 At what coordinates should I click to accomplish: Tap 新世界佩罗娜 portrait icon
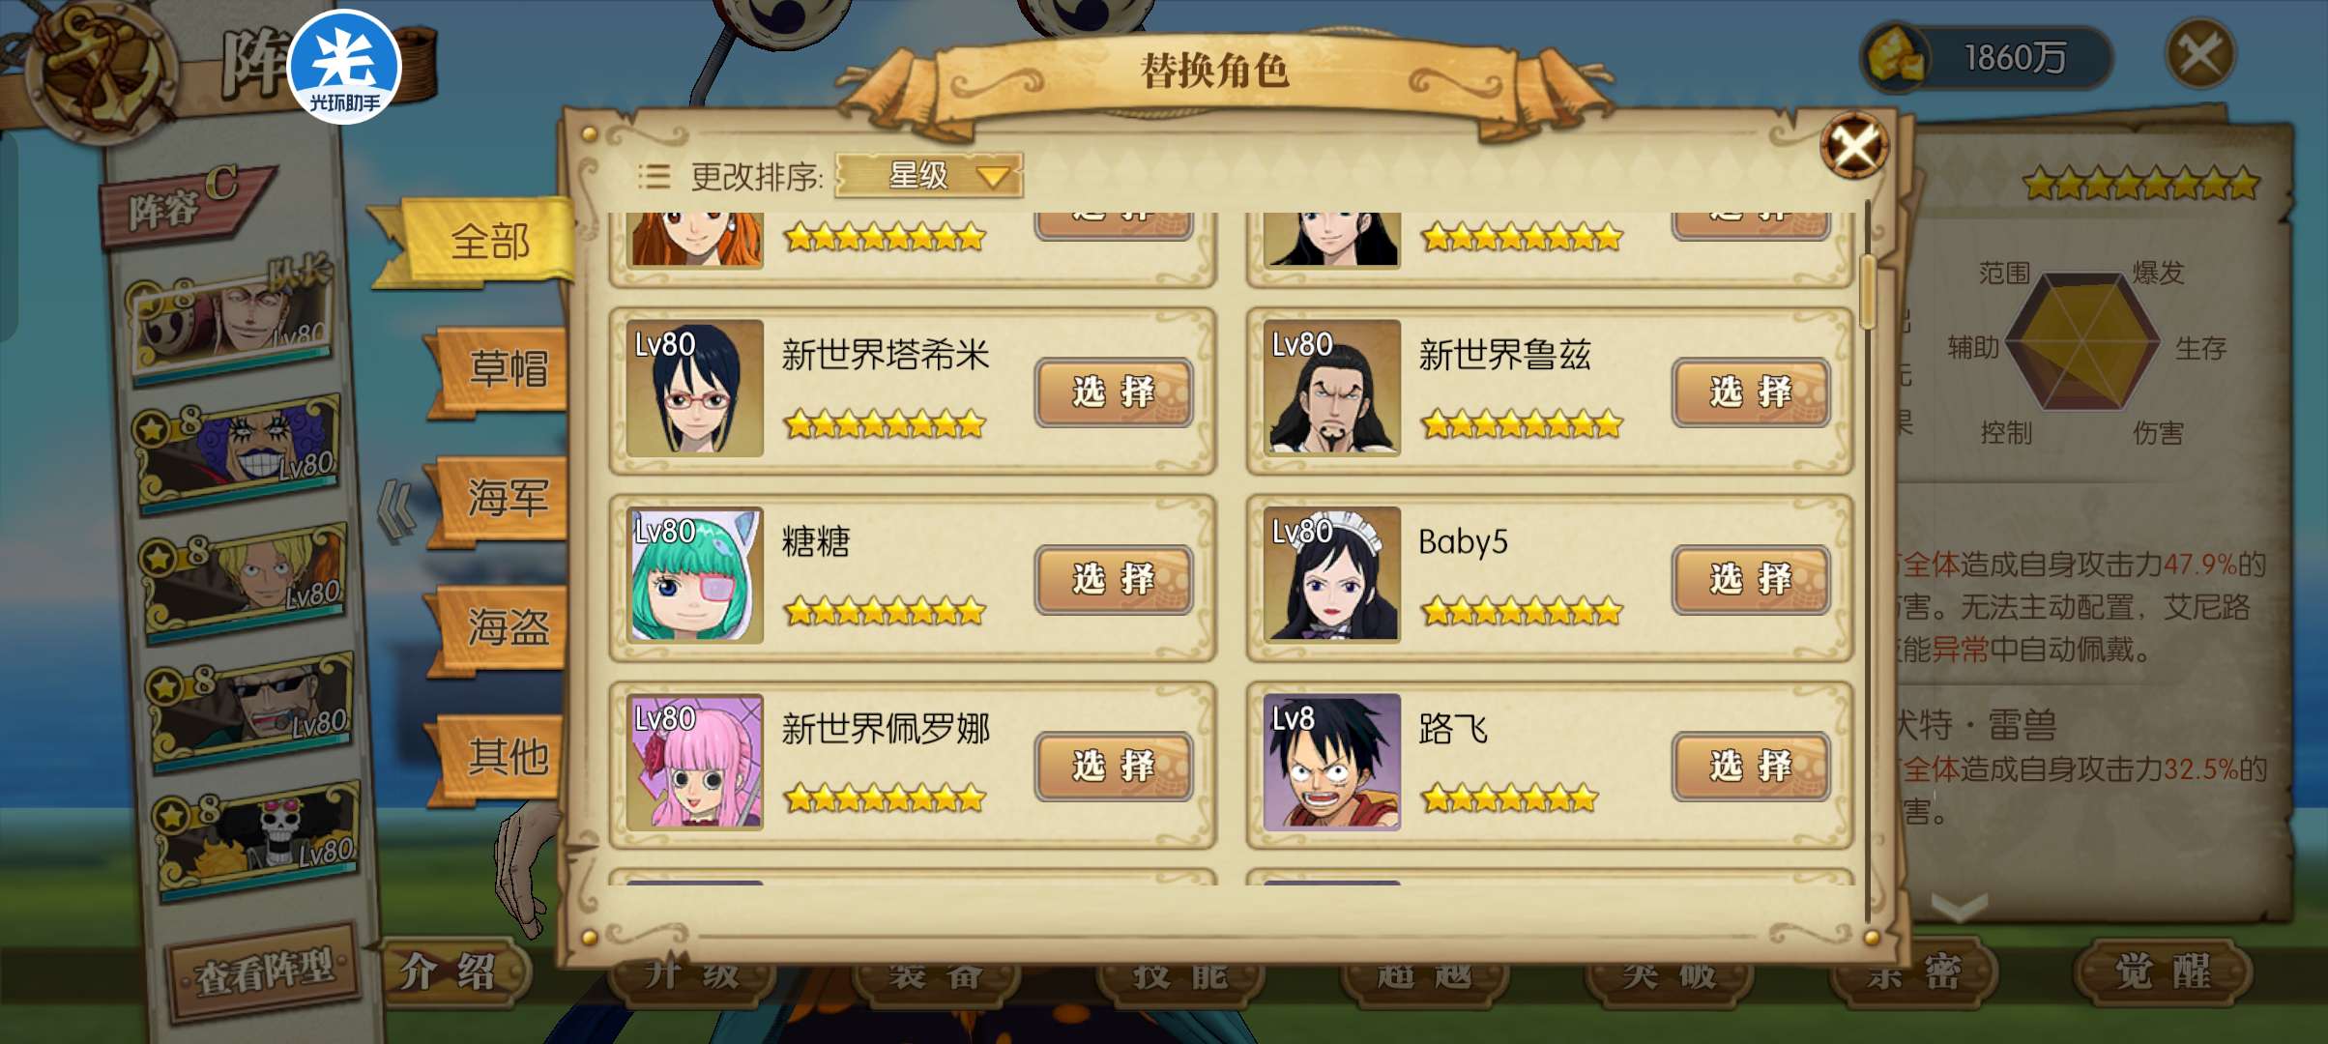tap(694, 762)
